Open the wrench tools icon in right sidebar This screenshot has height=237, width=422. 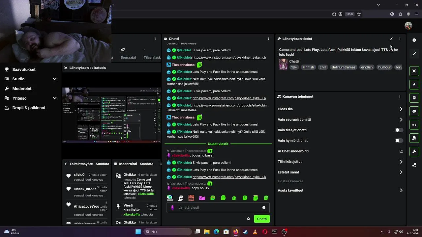414,151
